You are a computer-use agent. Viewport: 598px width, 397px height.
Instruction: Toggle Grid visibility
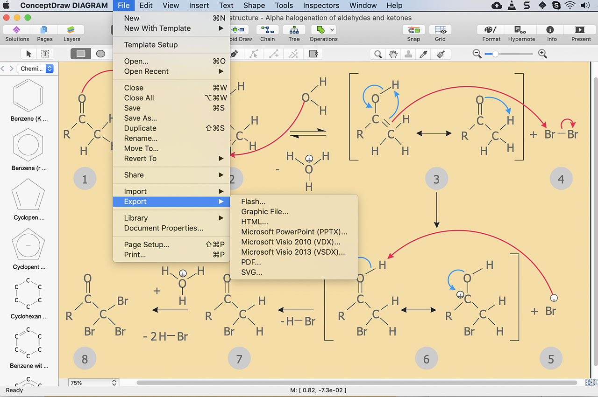[x=440, y=31]
